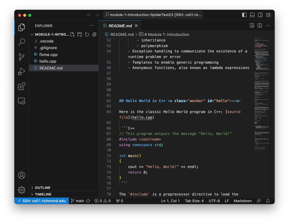This screenshot has height=223, width=289.
Task: Open the Search view in activity bar
Action: pyautogui.click(x=22, y=42)
